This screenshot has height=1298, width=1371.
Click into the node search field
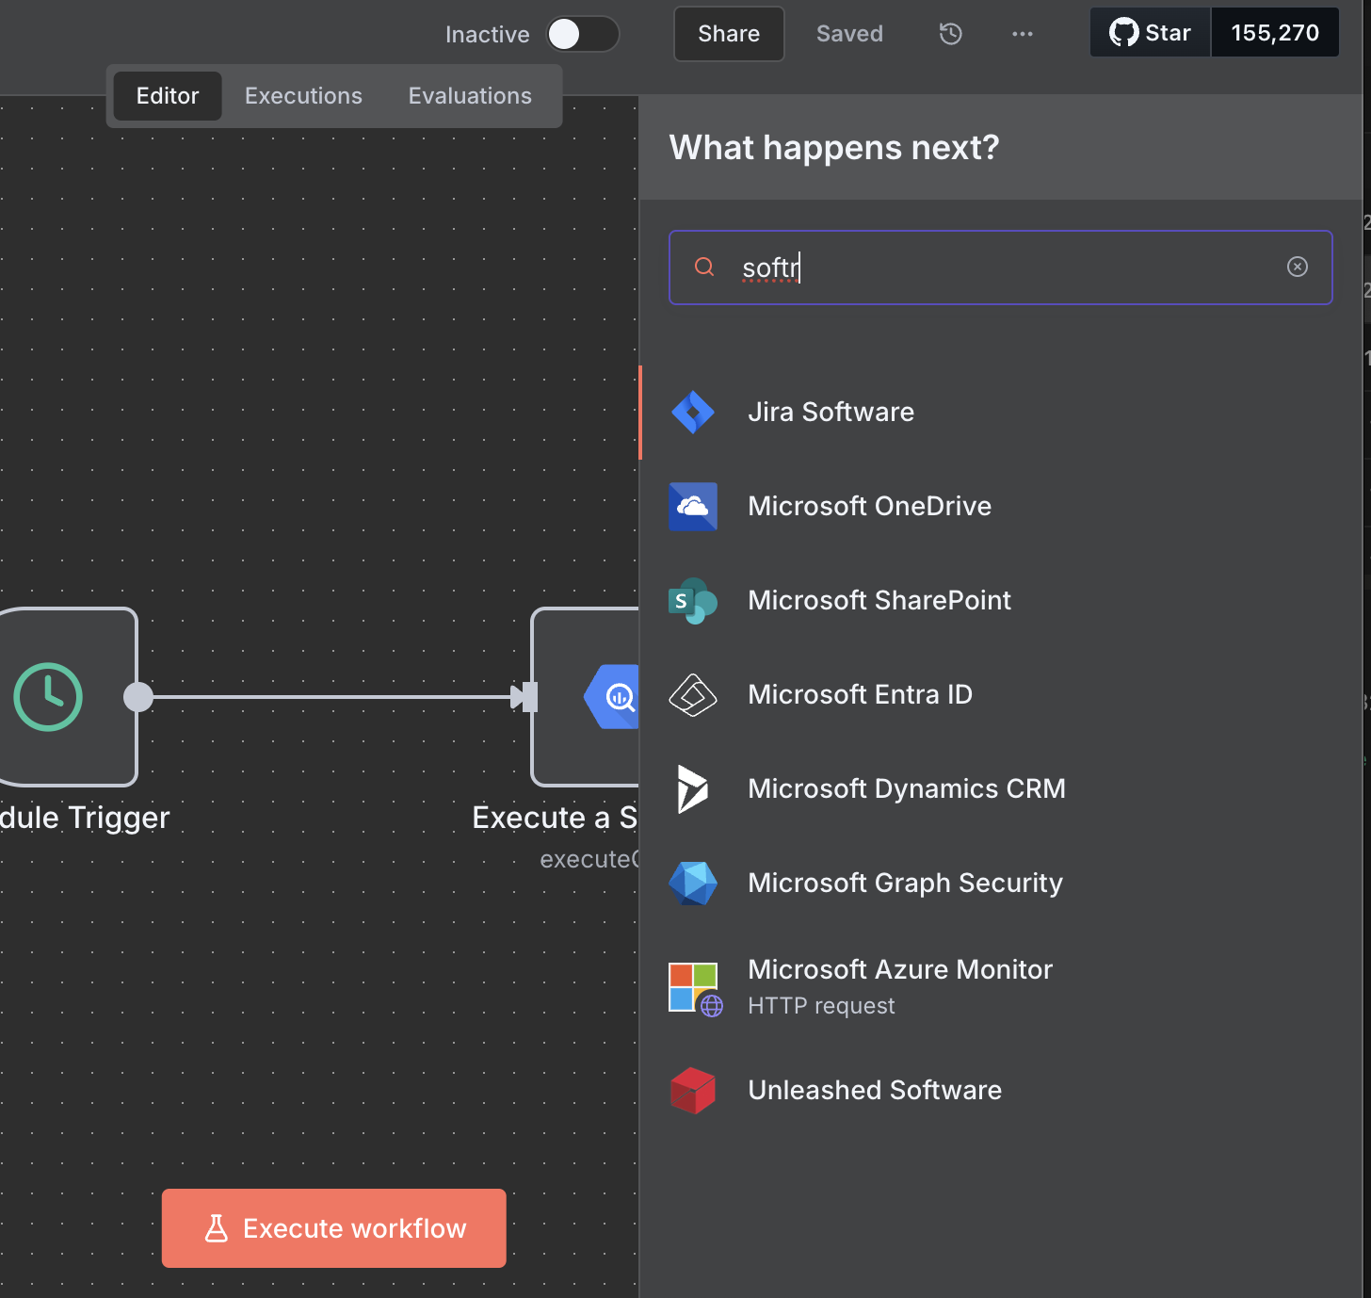pyautogui.click(x=998, y=268)
